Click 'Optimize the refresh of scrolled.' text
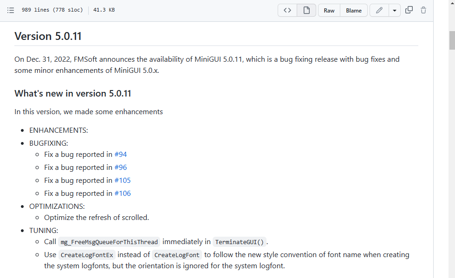The width and height of the screenshot is (455, 278). coord(97,218)
